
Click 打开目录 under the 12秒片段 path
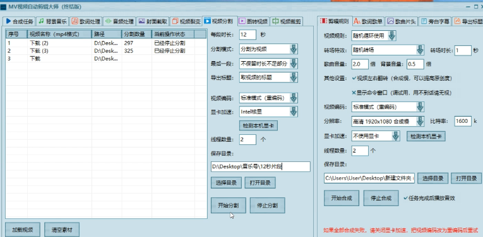[x=260, y=183]
